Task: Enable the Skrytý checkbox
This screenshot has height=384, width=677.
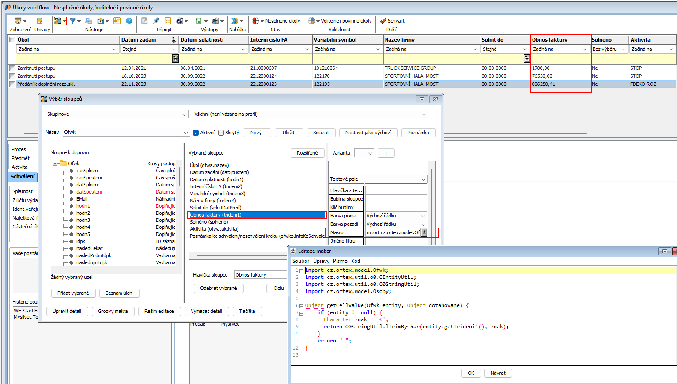Action: coord(221,133)
